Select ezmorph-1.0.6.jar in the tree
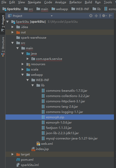 pos(59,123)
